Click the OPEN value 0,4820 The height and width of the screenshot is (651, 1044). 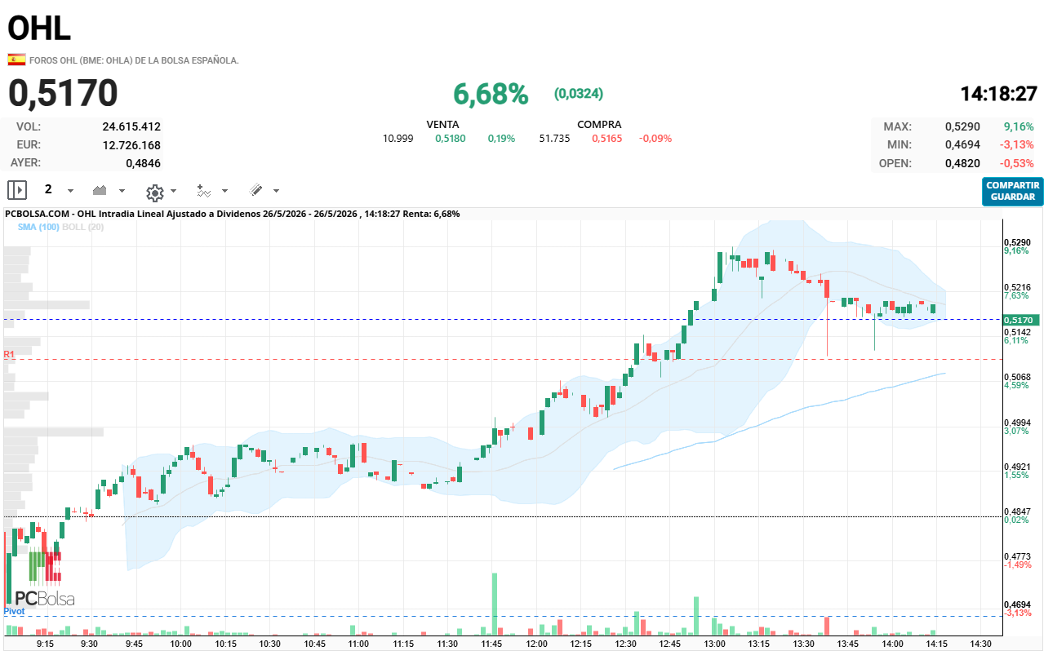(x=962, y=163)
